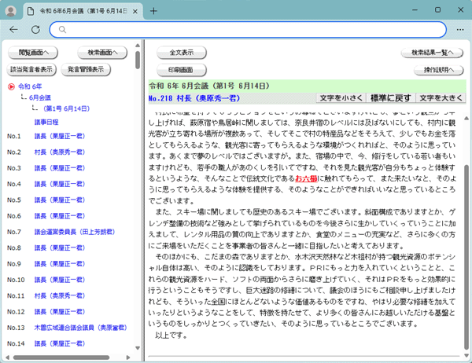Click main text scroll down arrow
The image size is (472, 363).
[466, 356]
